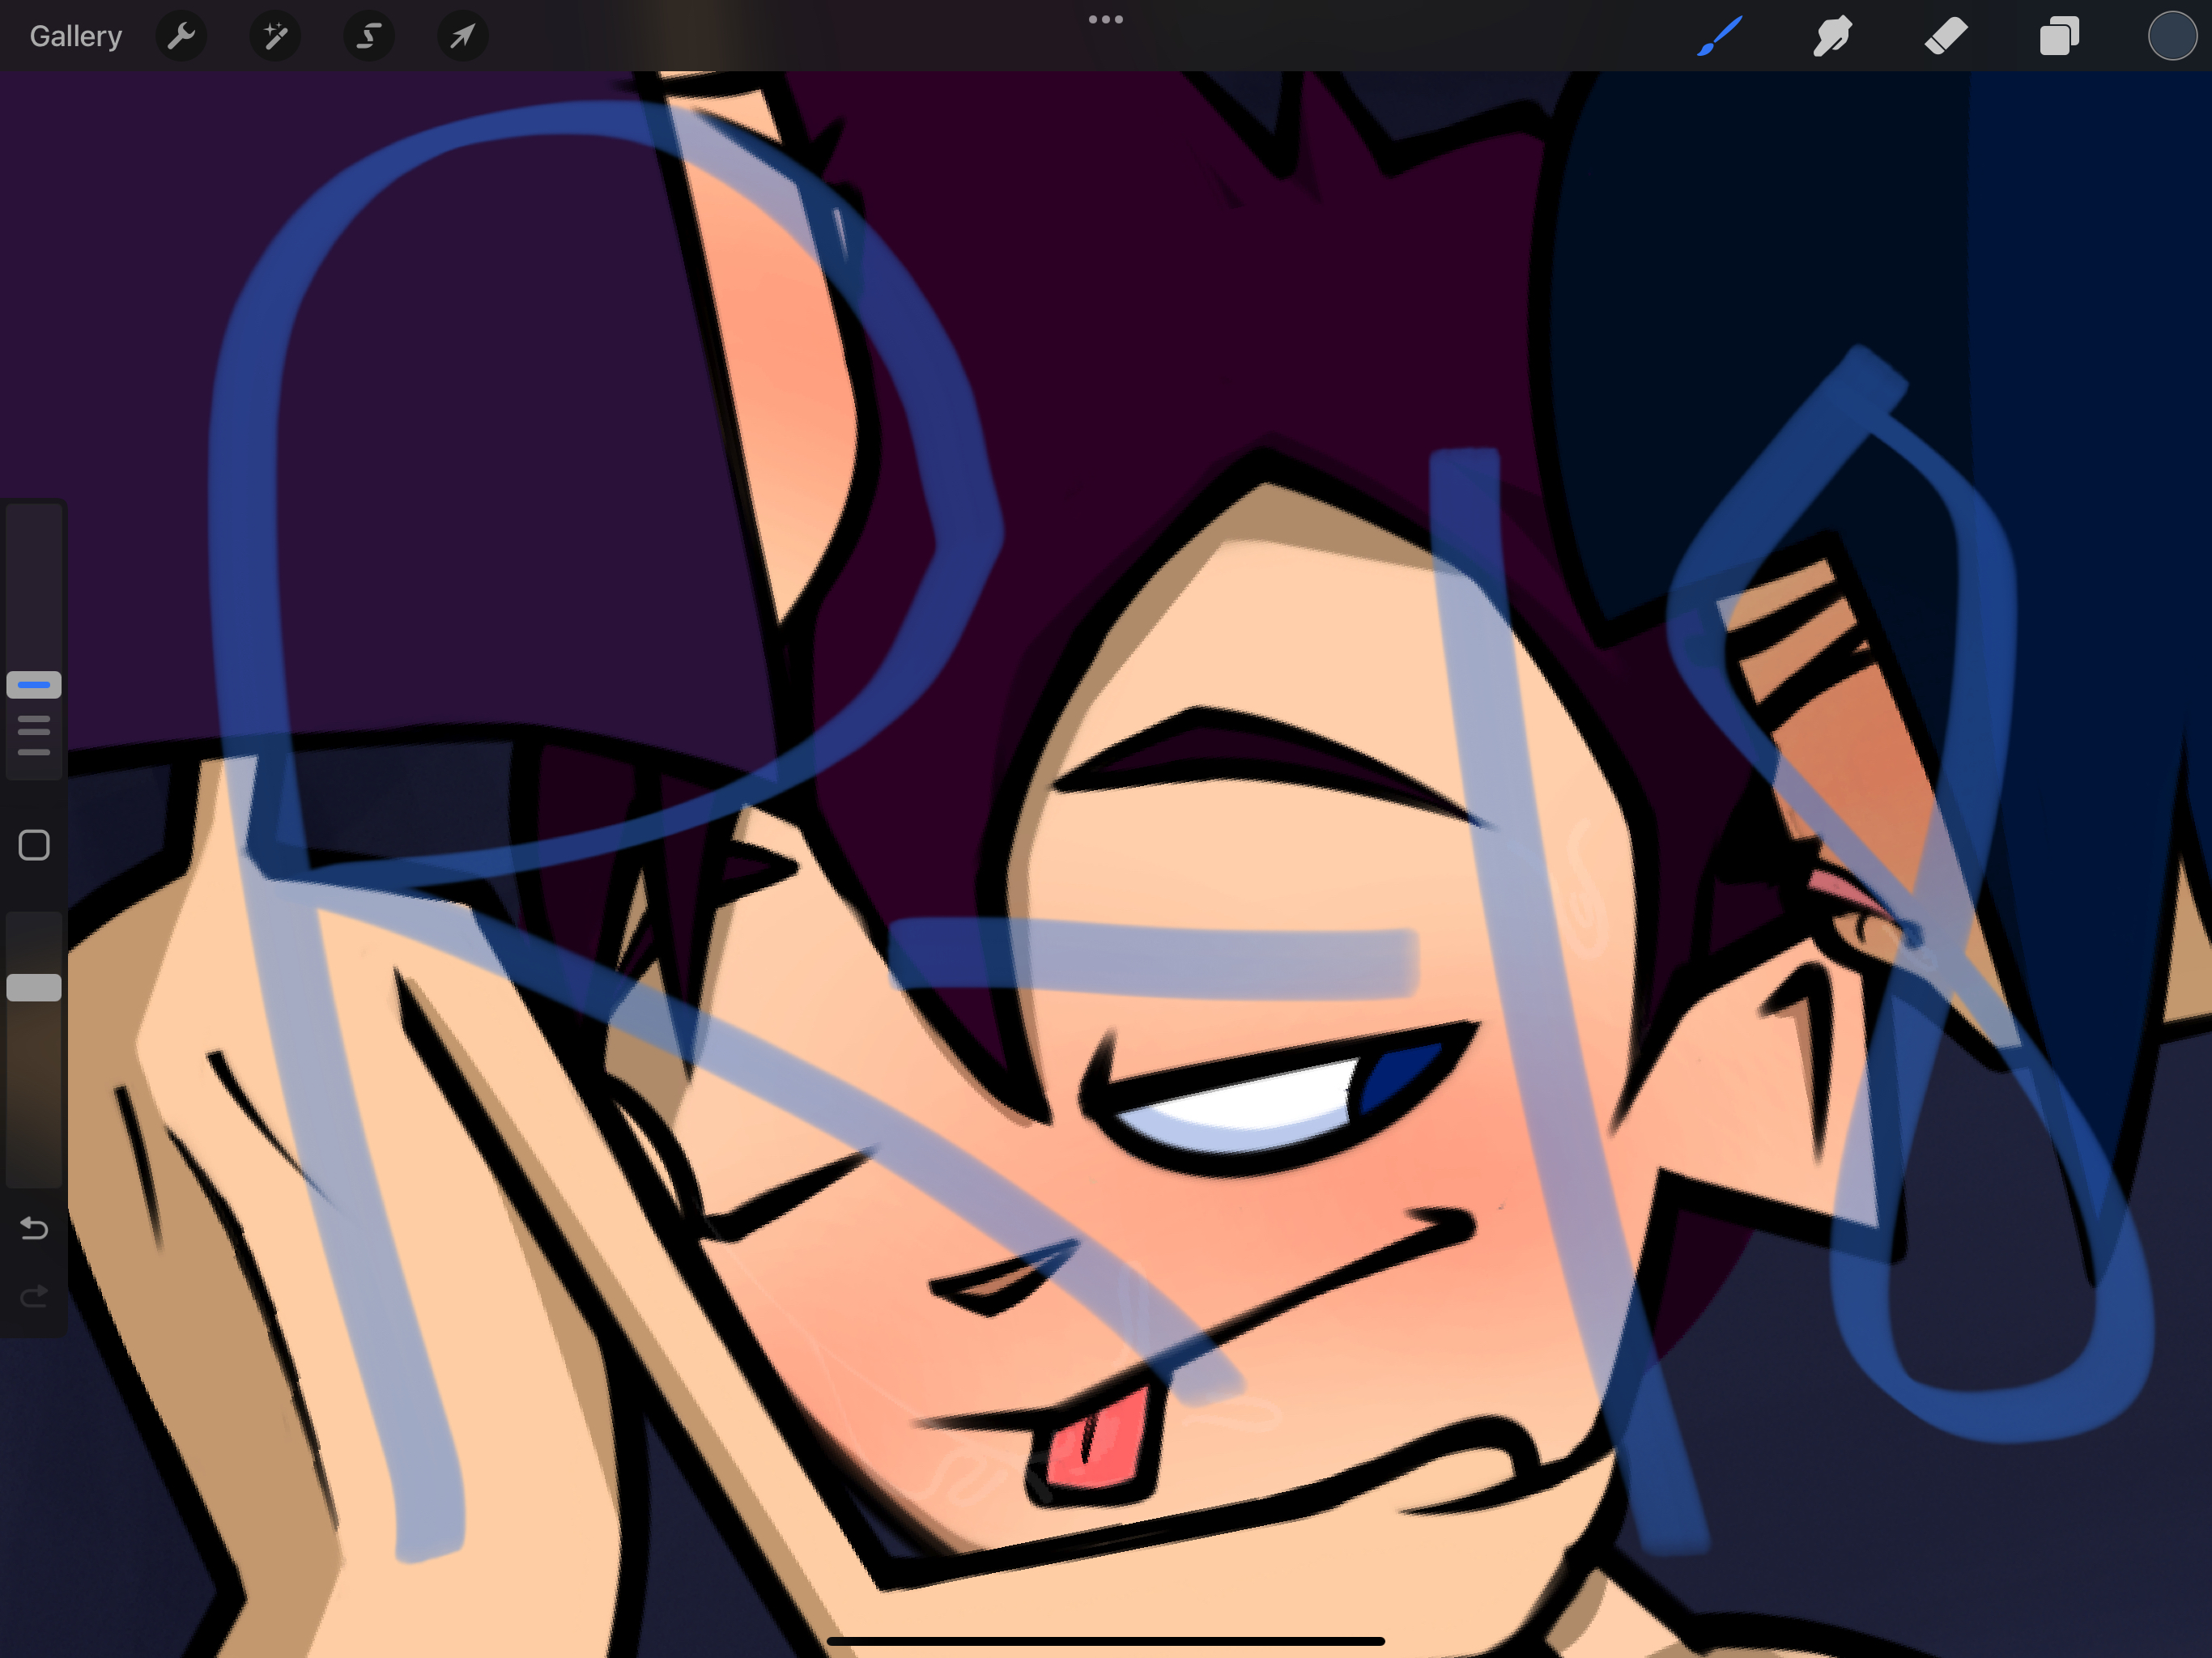The height and width of the screenshot is (1658, 2212).
Task: Open the Adjustments magic wand menu
Action: (275, 36)
